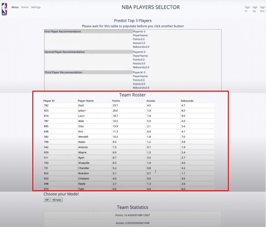Click the points field 4.0
Screen dimensions: 266x227
tap(129, 179)
